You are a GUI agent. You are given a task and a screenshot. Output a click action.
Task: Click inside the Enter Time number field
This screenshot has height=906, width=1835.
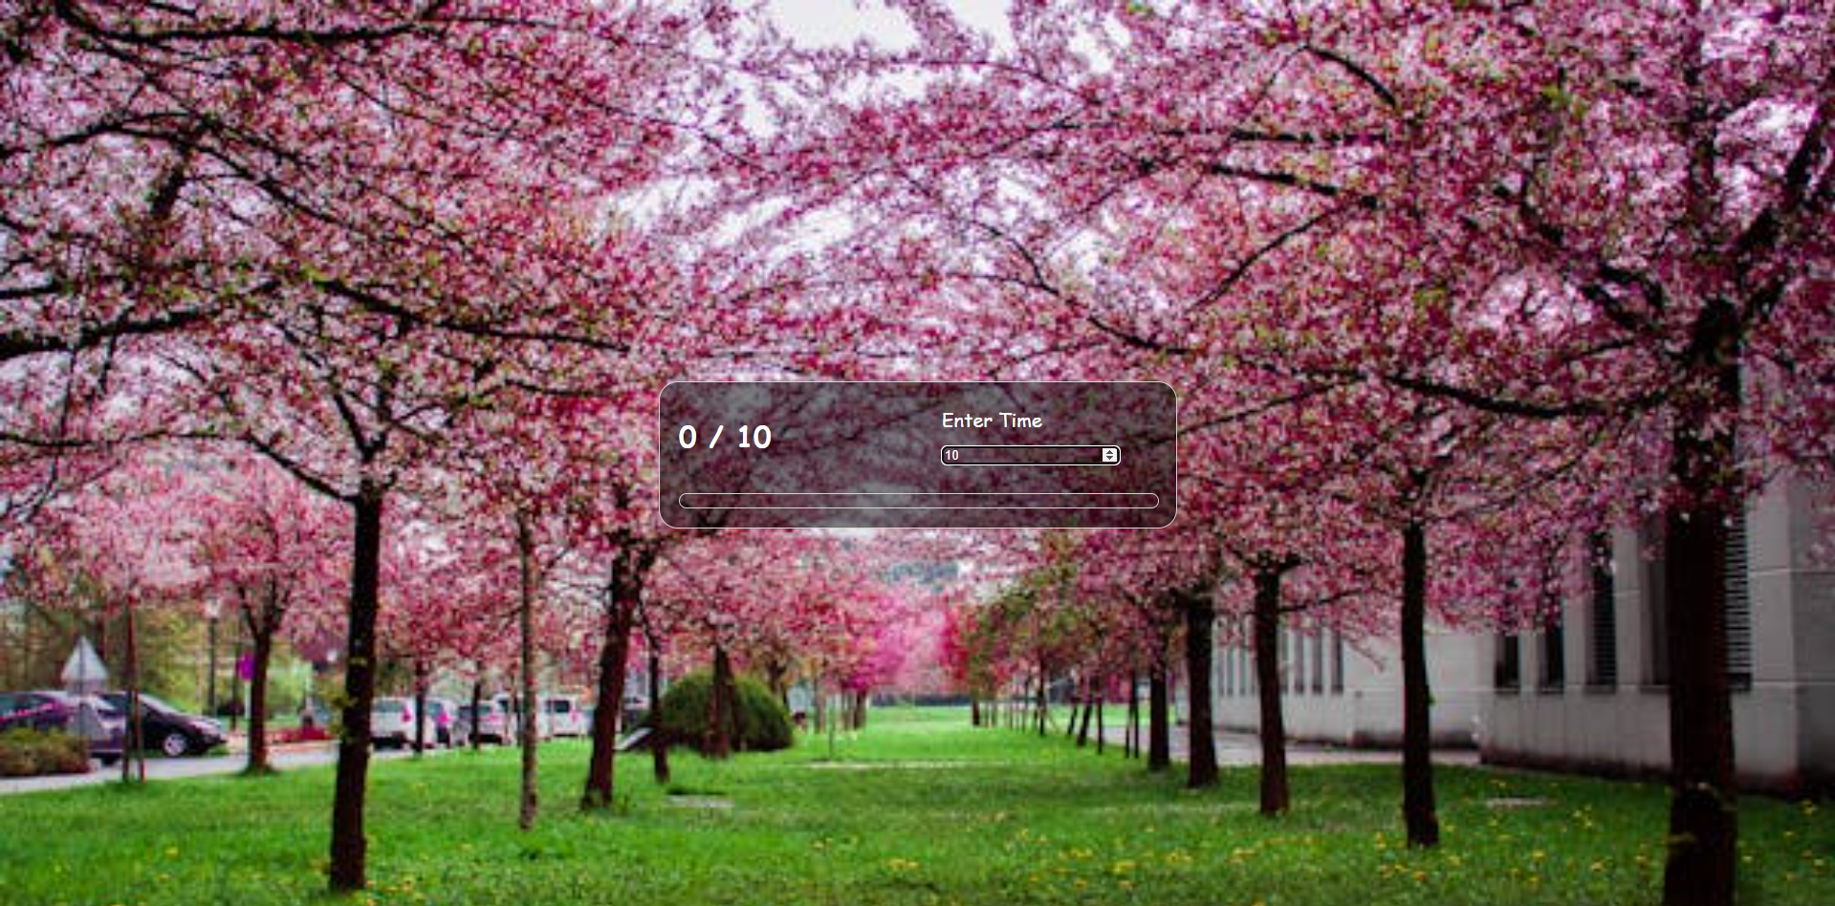[1014, 456]
